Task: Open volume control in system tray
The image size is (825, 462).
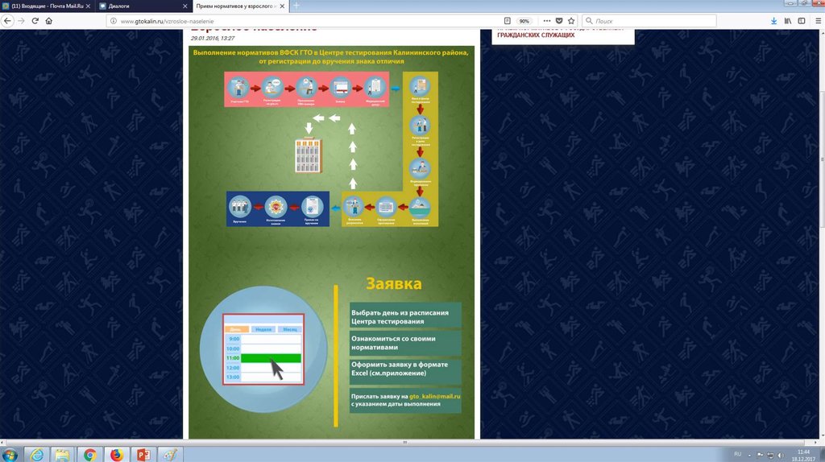Action: (x=780, y=456)
